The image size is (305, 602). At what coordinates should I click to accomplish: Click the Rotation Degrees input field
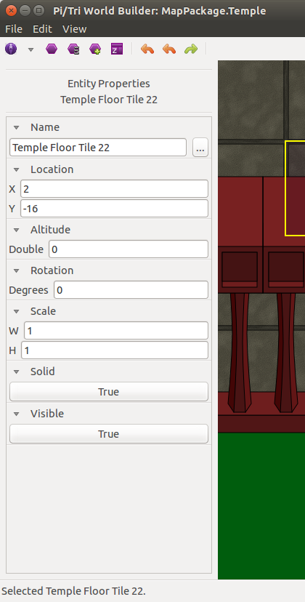[x=131, y=290]
